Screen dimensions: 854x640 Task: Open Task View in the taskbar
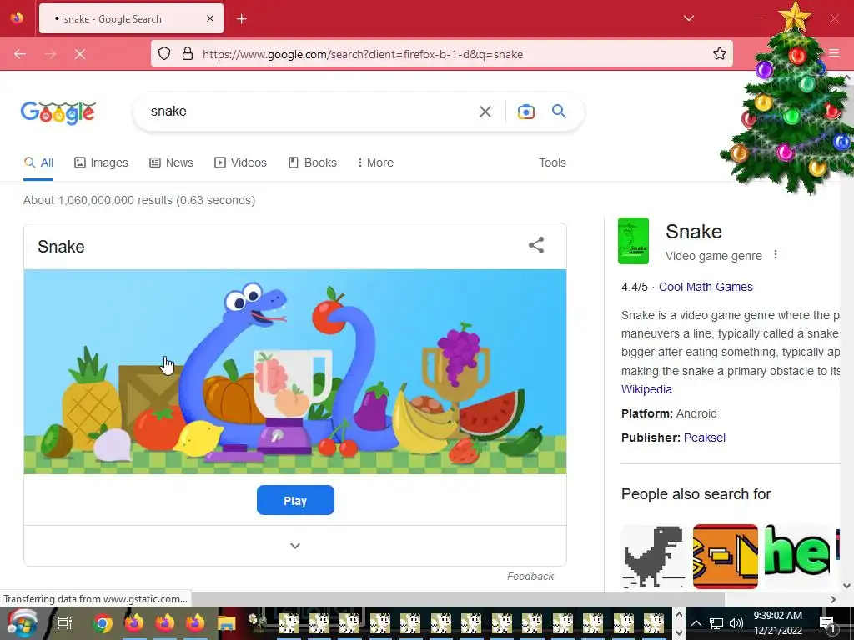tap(65, 623)
